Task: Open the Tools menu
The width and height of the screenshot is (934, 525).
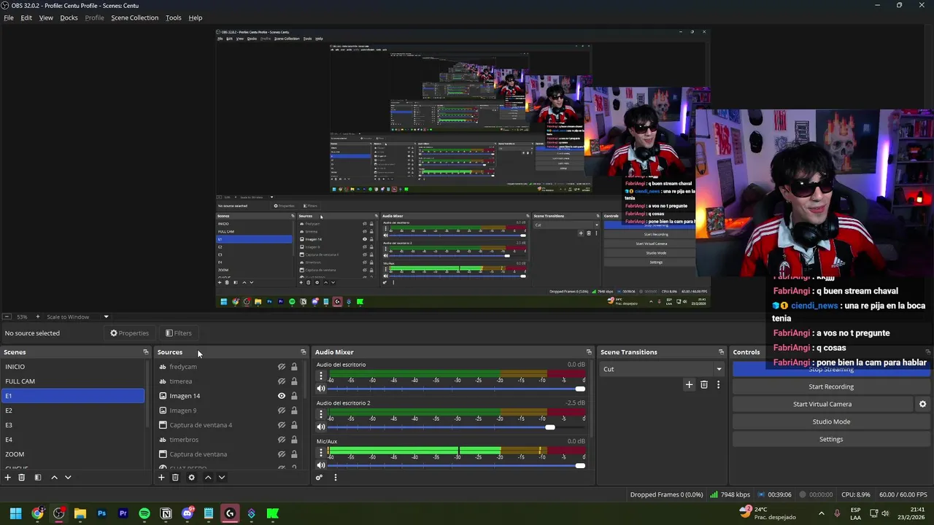Action: (x=174, y=17)
